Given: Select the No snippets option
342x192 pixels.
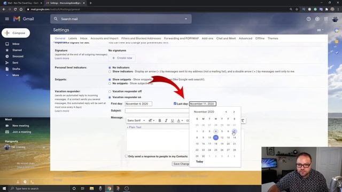Looking at the screenshot, I should (x=110, y=84).
